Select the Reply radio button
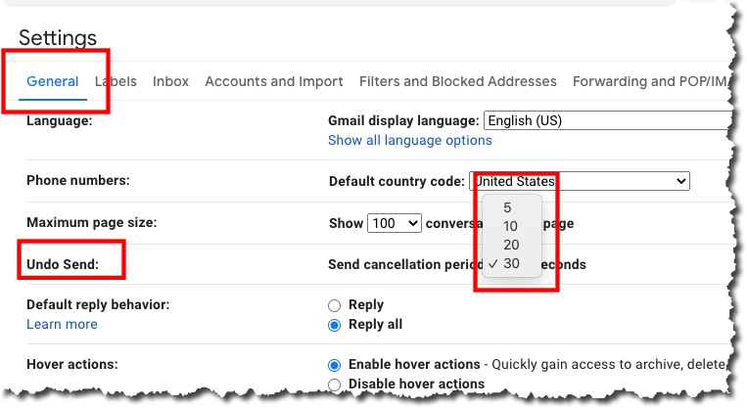 pyautogui.click(x=335, y=305)
